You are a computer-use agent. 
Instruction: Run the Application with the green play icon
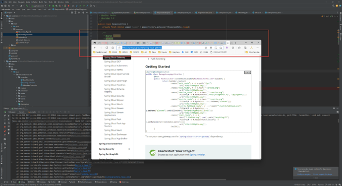point(50,5)
